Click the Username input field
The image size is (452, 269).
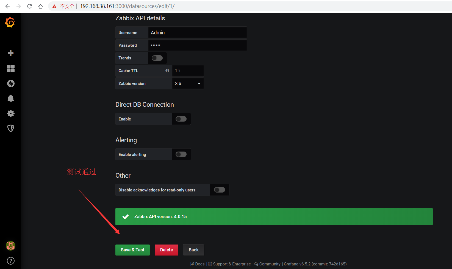[198, 32]
